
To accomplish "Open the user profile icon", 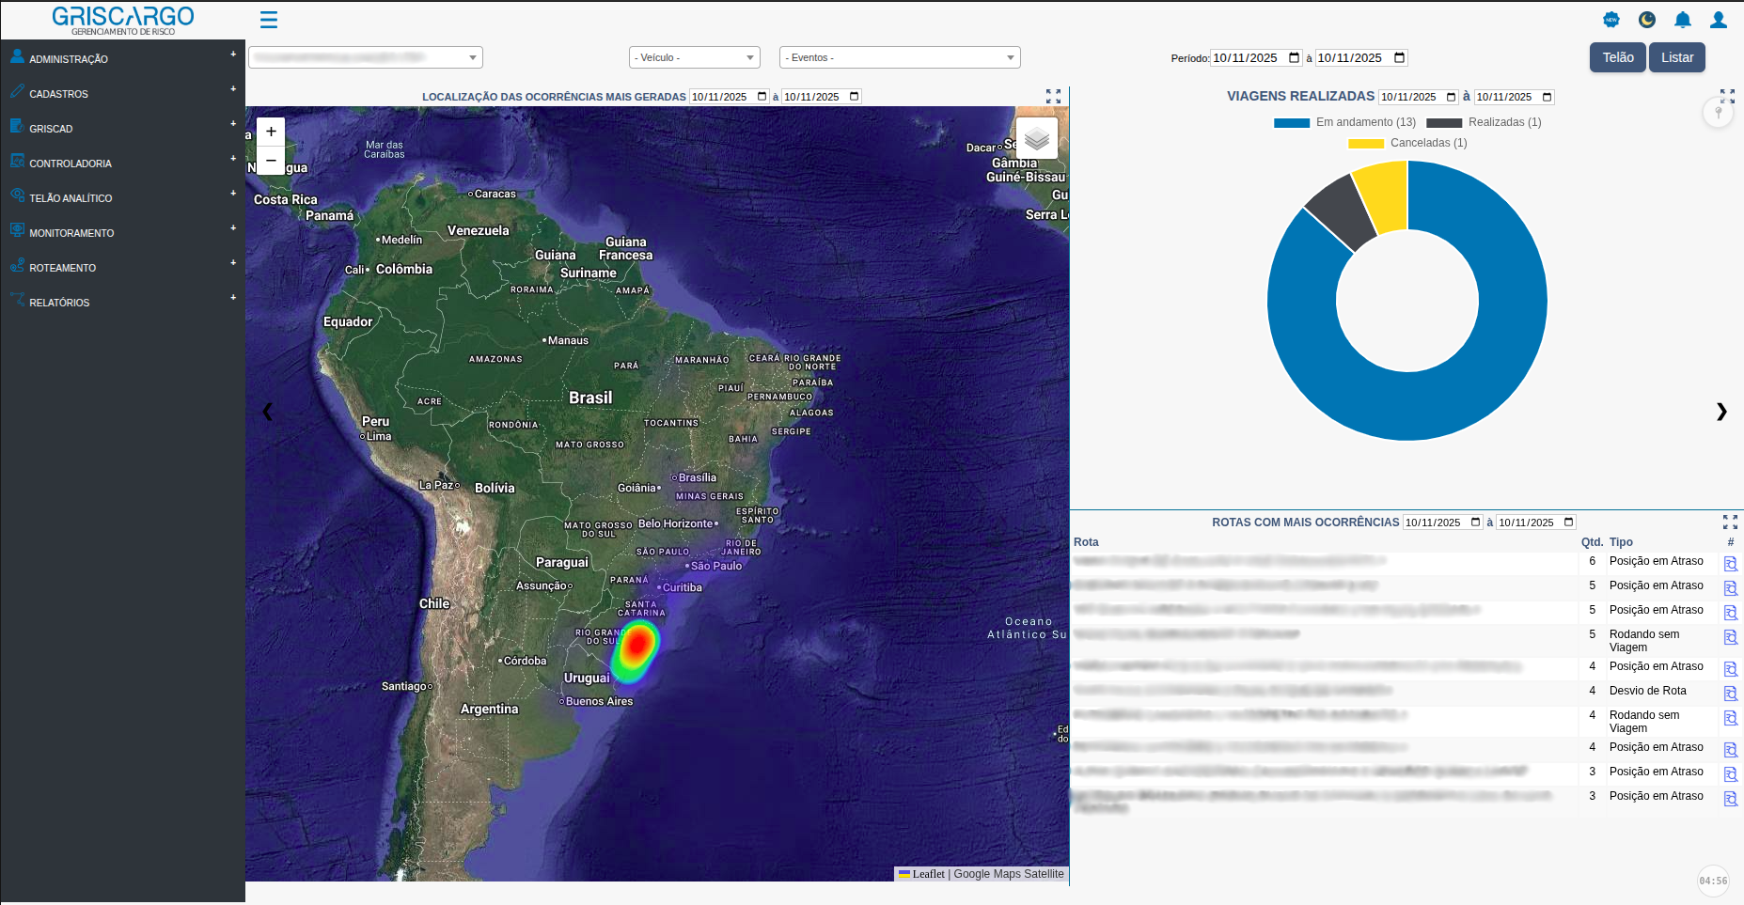I will click(x=1718, y=20).
